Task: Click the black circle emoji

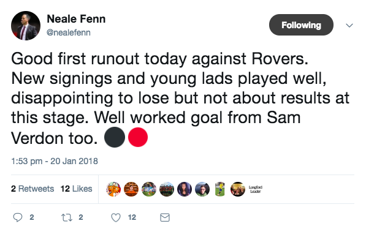Action: point(115,137)
